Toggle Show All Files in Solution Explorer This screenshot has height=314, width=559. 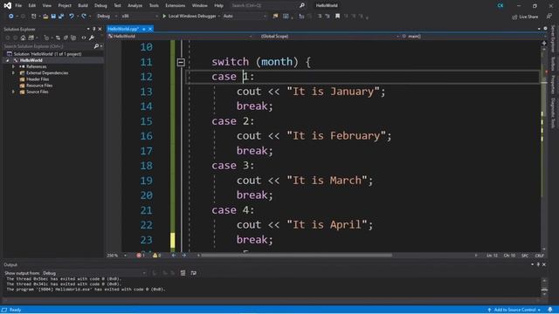pyautogui.click(x=73, y=38)
